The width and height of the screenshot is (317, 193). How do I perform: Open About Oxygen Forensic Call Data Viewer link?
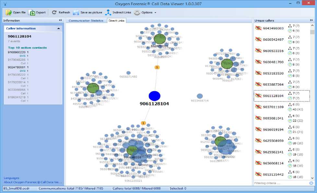pos(33,182)
